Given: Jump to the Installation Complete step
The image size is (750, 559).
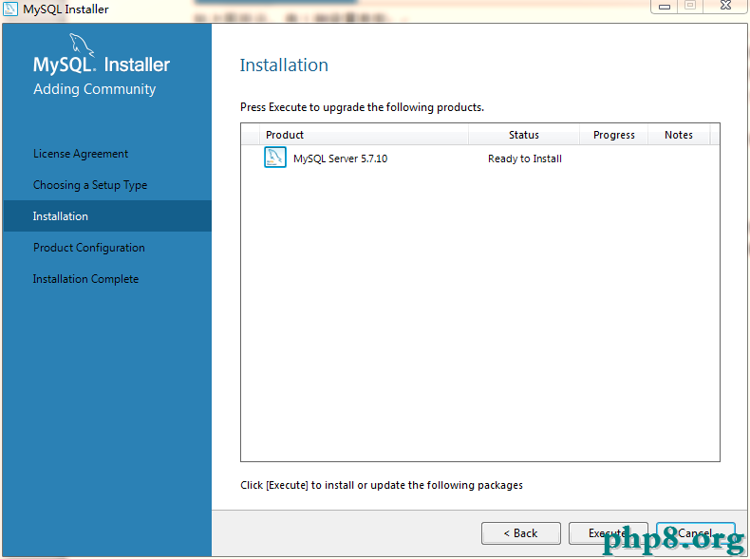Looking at the screenshot, I should tap(85, 279).
